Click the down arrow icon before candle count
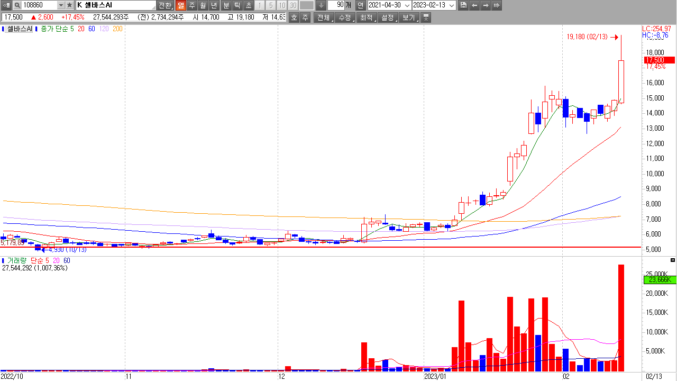 click(x=321, y=5)
